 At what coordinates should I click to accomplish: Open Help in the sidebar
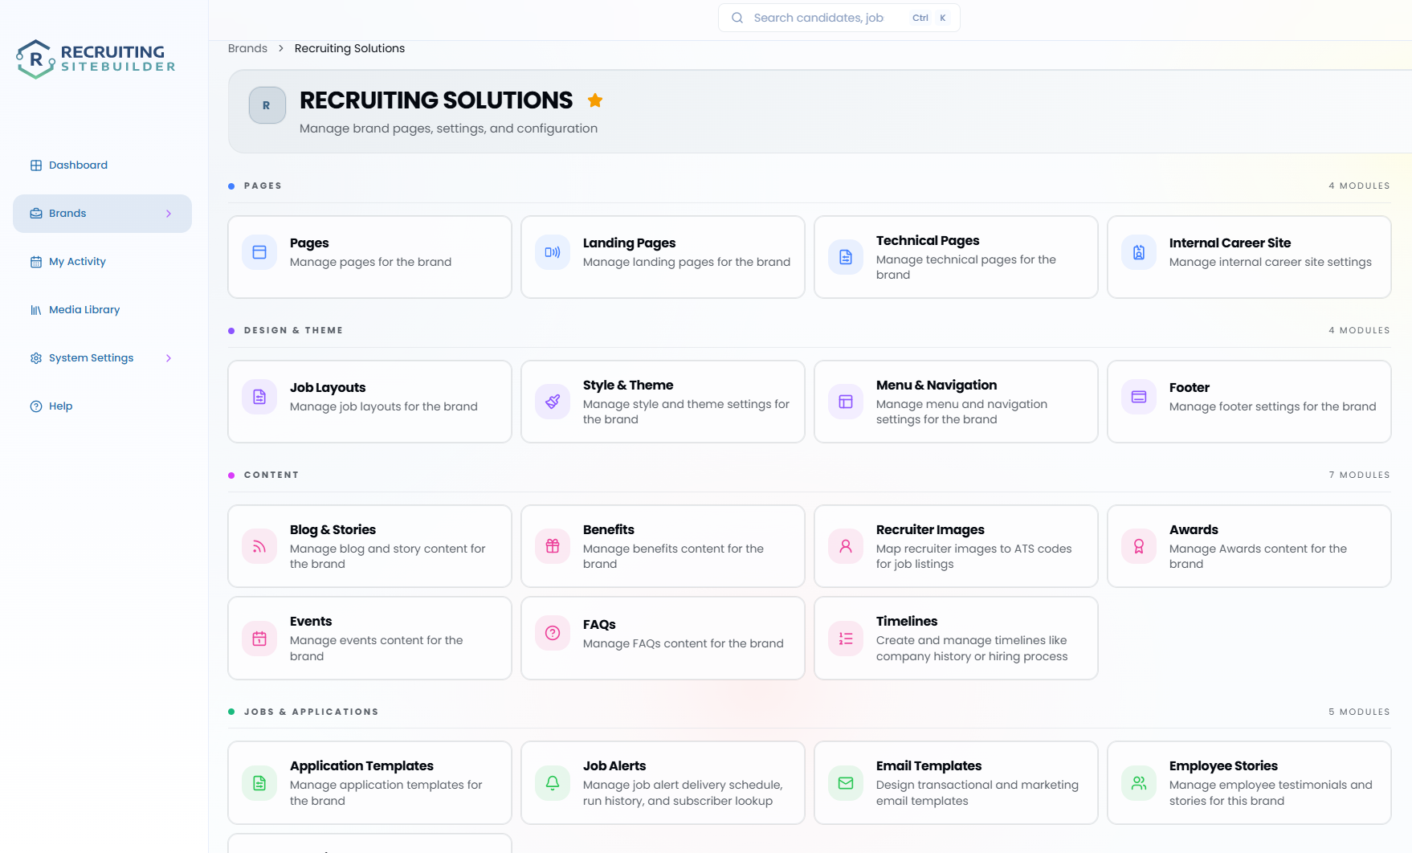tap(102, 406)
